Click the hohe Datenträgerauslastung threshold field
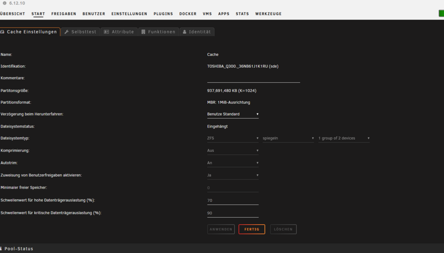This screenshot has height=253, width=444. (233, 200)
